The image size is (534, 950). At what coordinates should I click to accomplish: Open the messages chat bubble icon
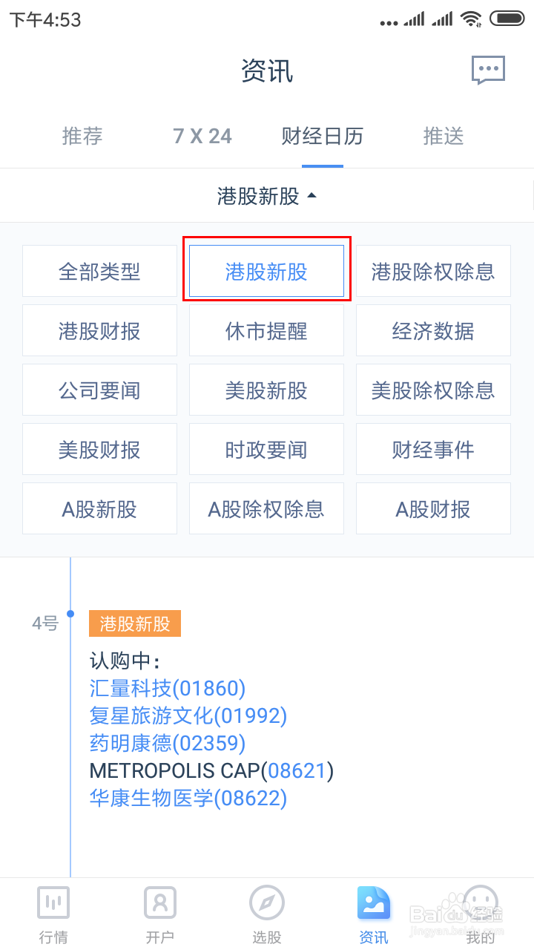pyautogui.click(x=488, y=71)
